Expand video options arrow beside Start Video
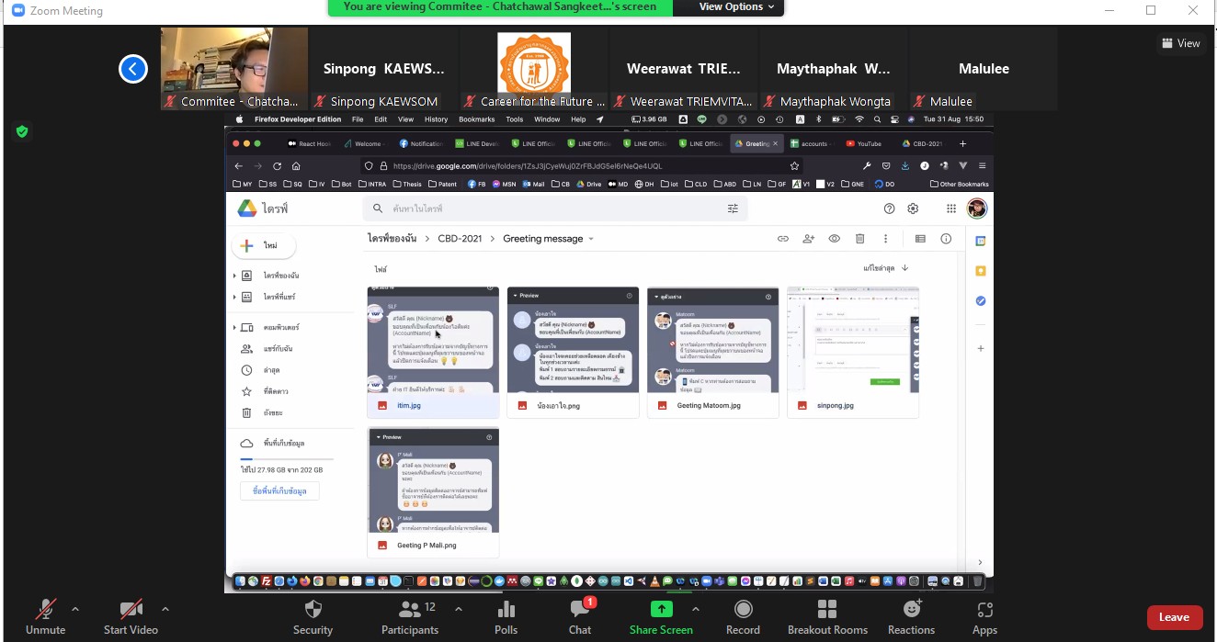Viewport: 1217px width, 642px height. [165, 608]
